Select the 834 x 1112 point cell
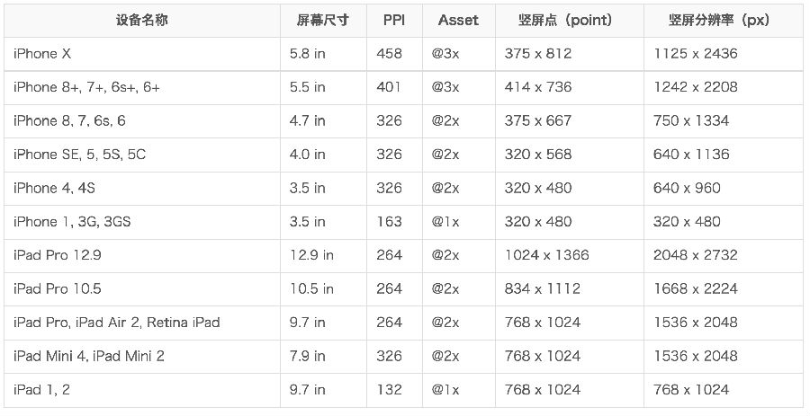 570,288
